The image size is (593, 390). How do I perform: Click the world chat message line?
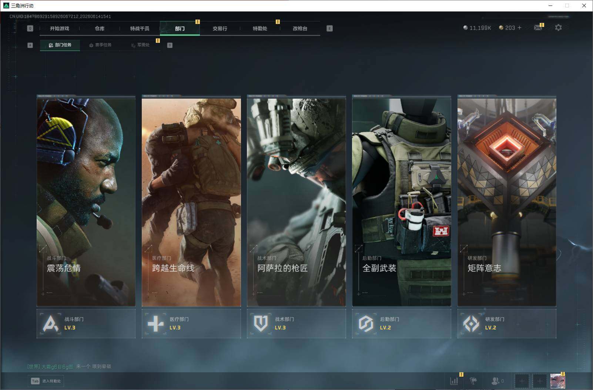(x=69, y=366)
